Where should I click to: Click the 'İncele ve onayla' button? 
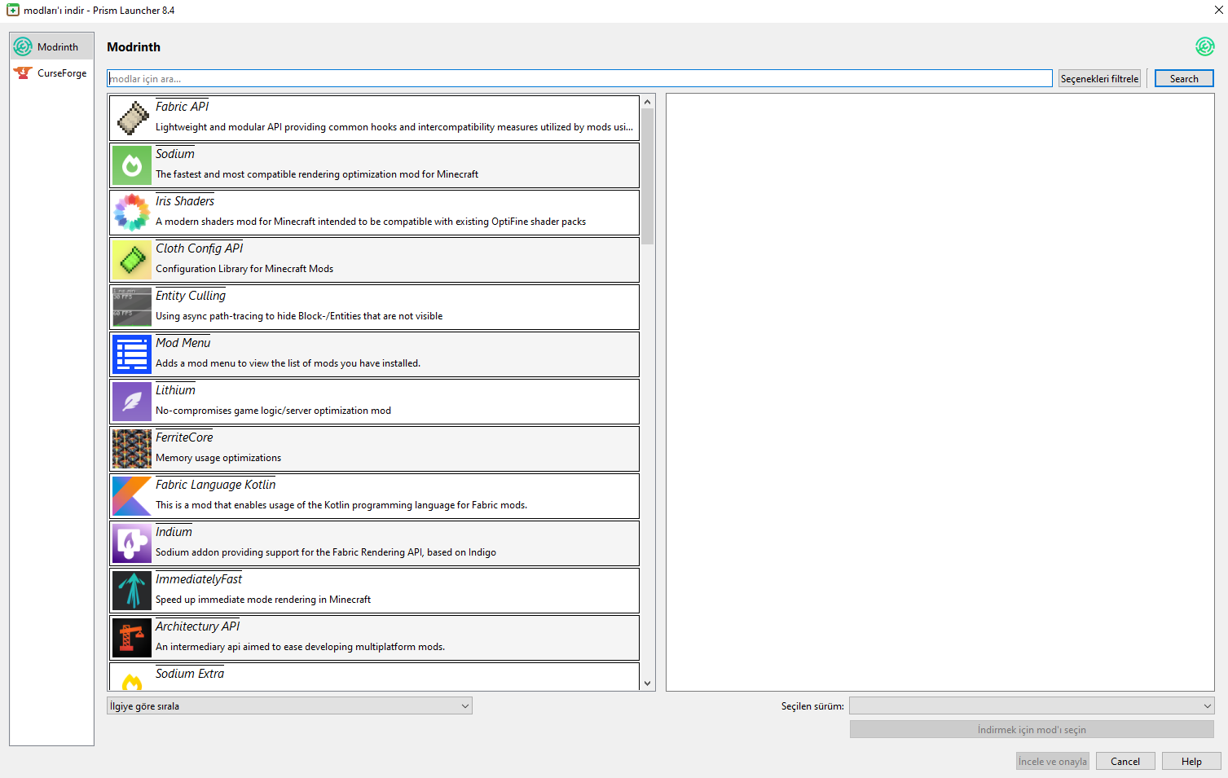pos(1053,761)
